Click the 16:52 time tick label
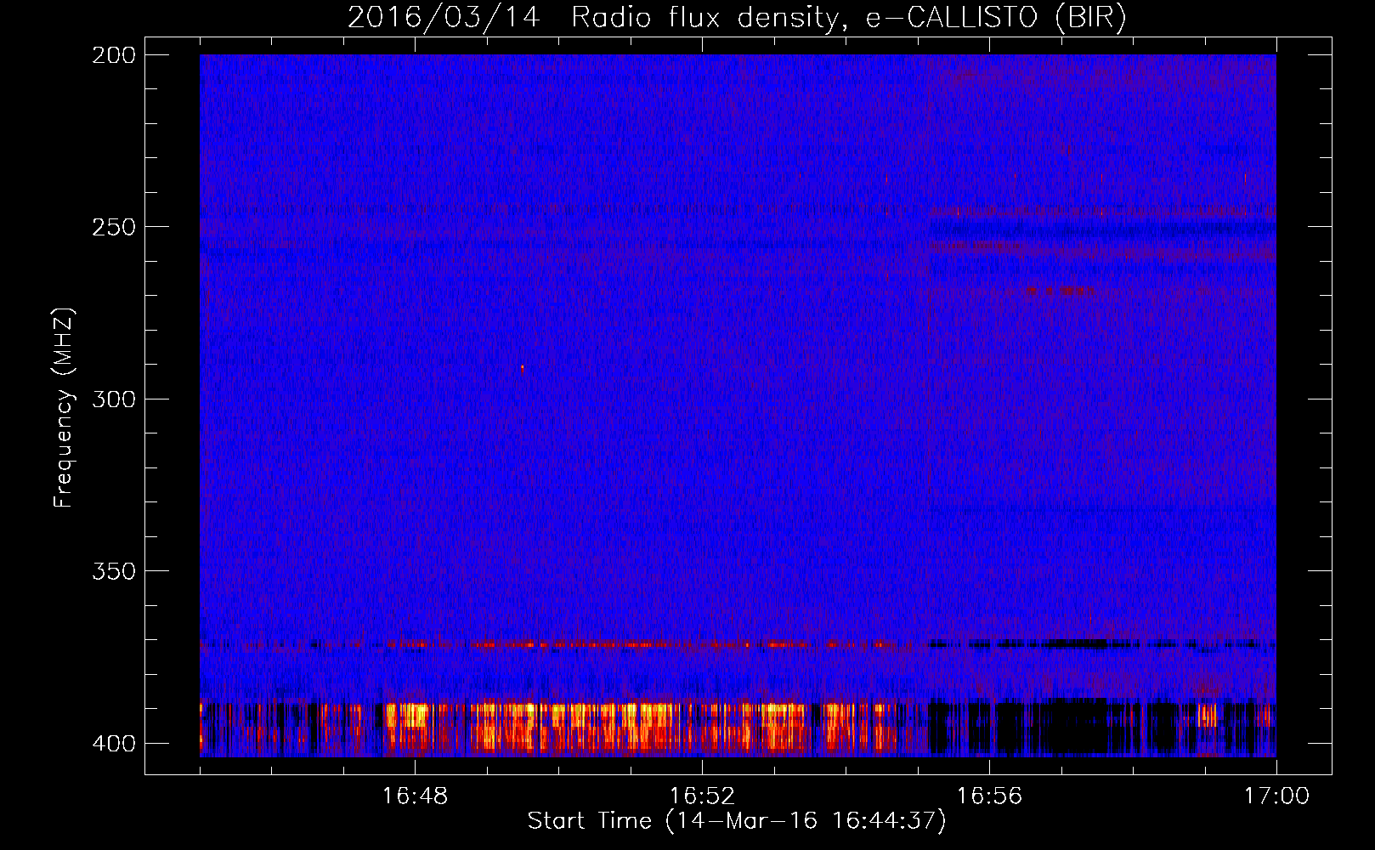The width and height of the screenshot is (1375, 850). tap(702, 796)
